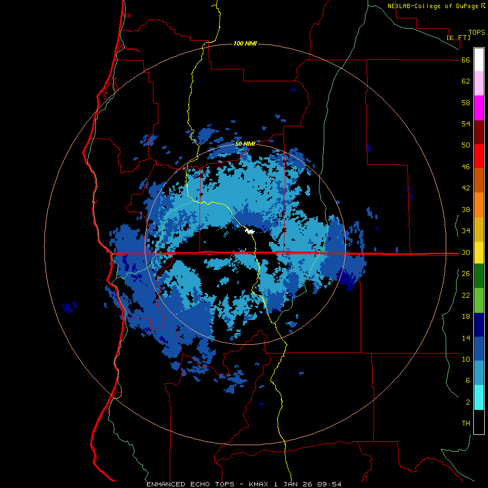Click the 34 value on the legend scale

click(466, 231)
